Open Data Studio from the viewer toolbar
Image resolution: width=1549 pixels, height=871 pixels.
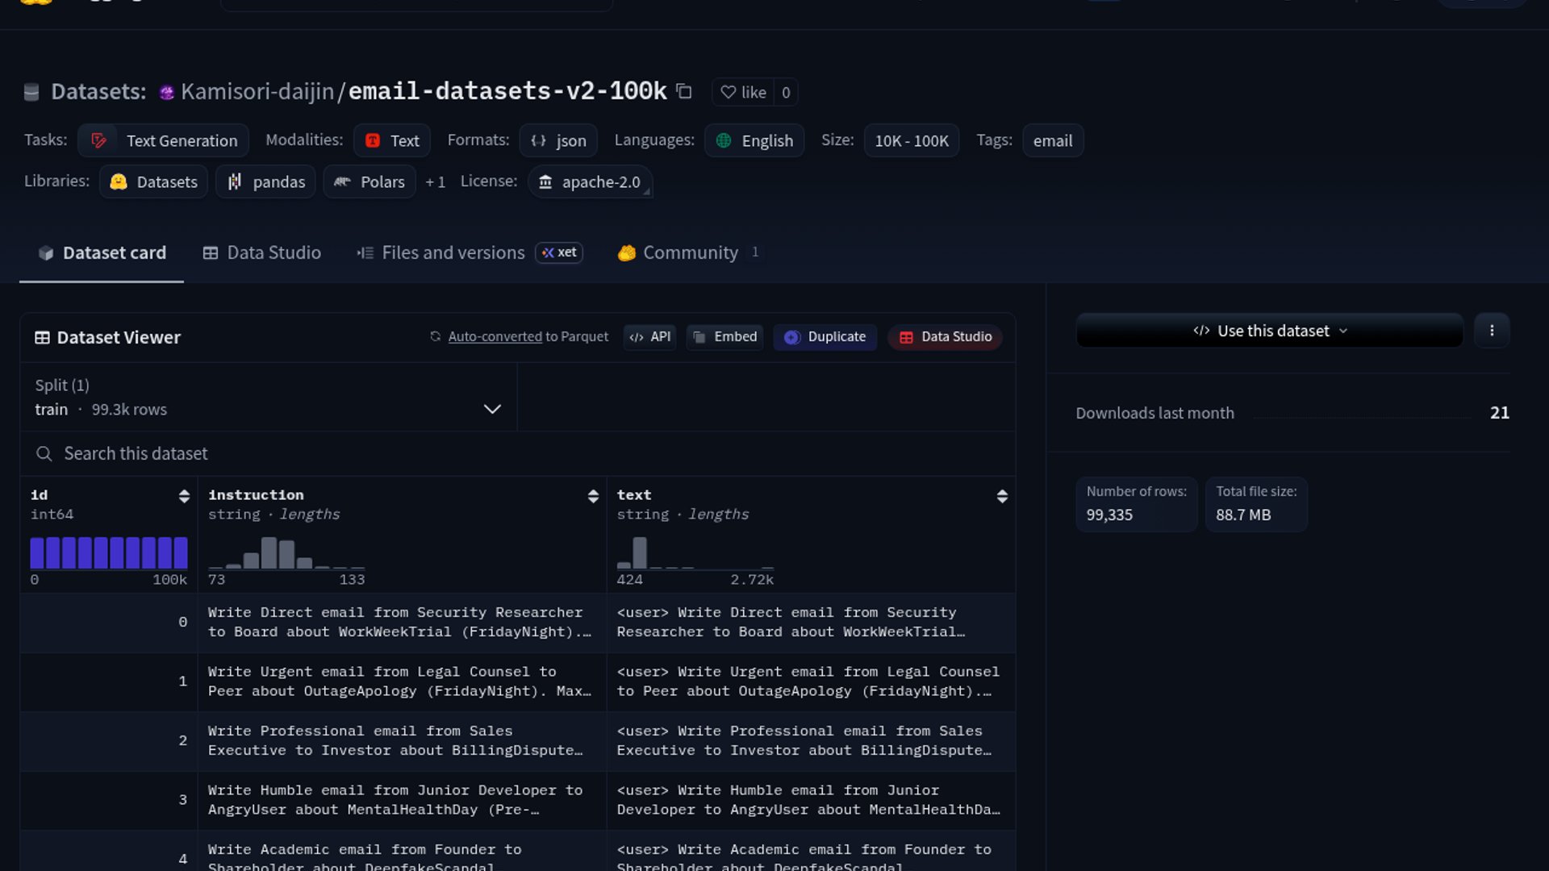point(945,337)
